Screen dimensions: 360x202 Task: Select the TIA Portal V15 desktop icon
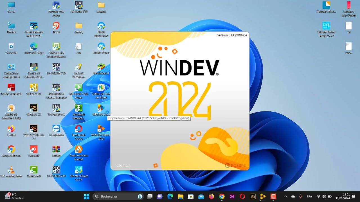pyautogui.click(x=56, y=110)
